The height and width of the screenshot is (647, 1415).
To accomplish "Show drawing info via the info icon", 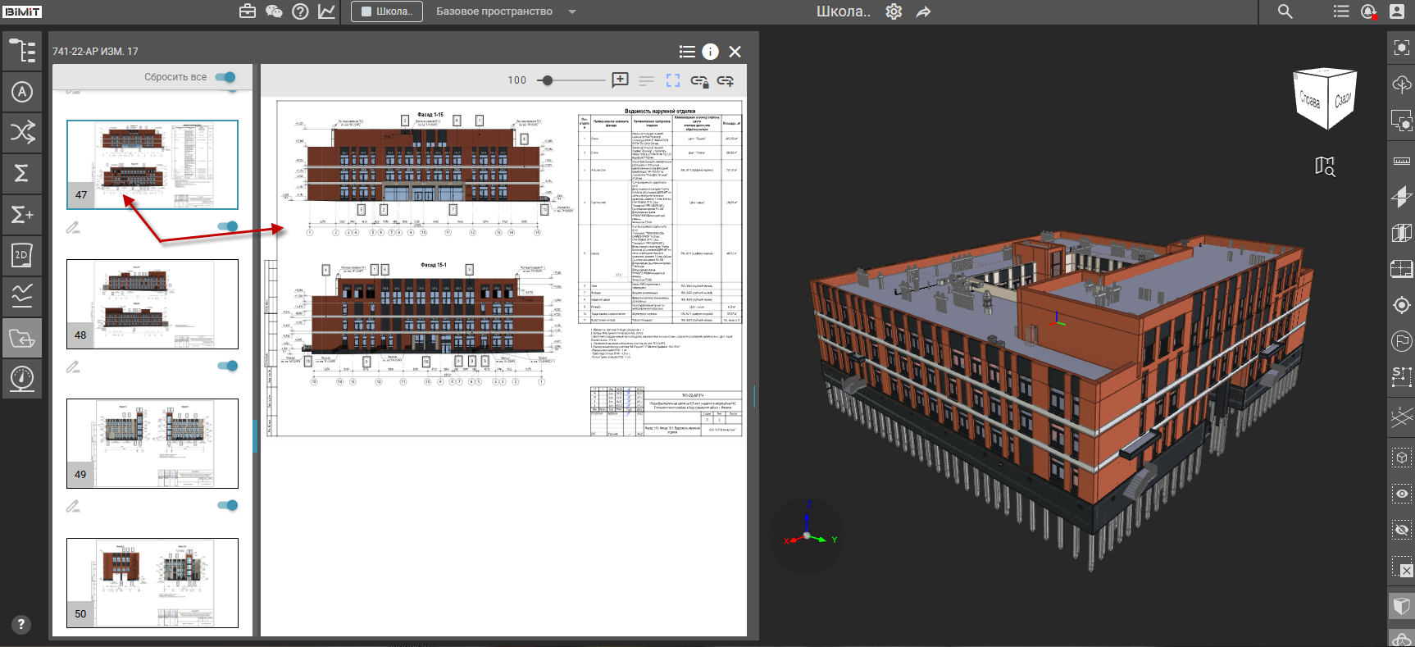I will tap(711, 52).
